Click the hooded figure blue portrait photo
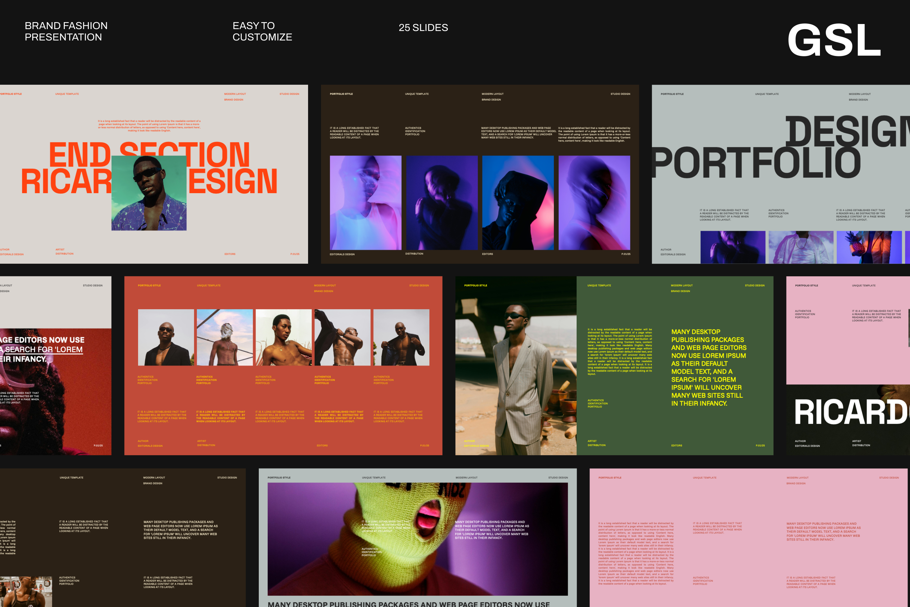910x607 pixels. [518, 202]
